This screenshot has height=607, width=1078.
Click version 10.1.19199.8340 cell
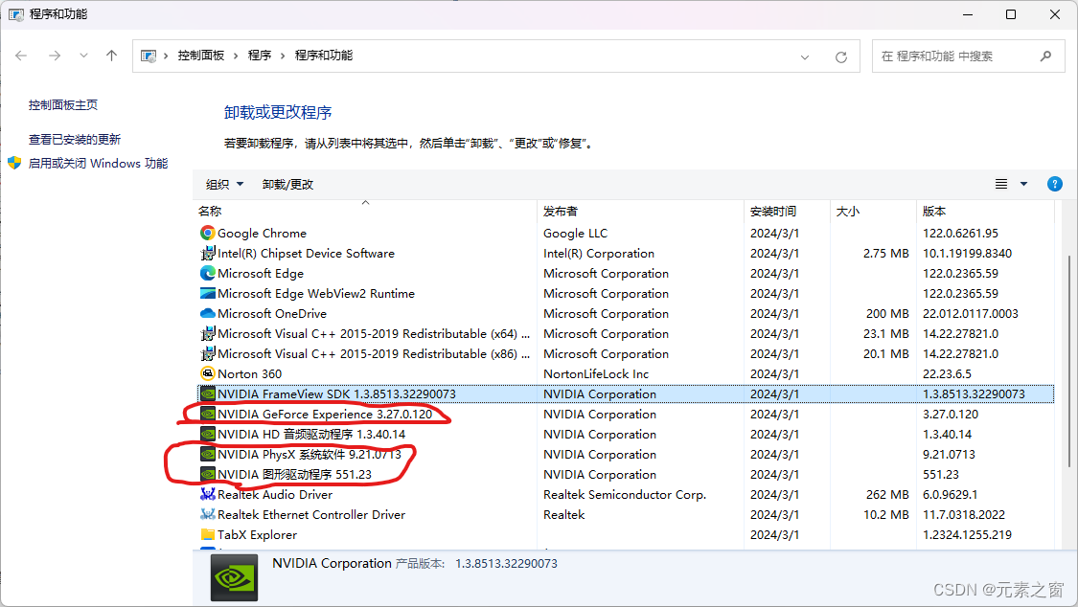[967, 254]
